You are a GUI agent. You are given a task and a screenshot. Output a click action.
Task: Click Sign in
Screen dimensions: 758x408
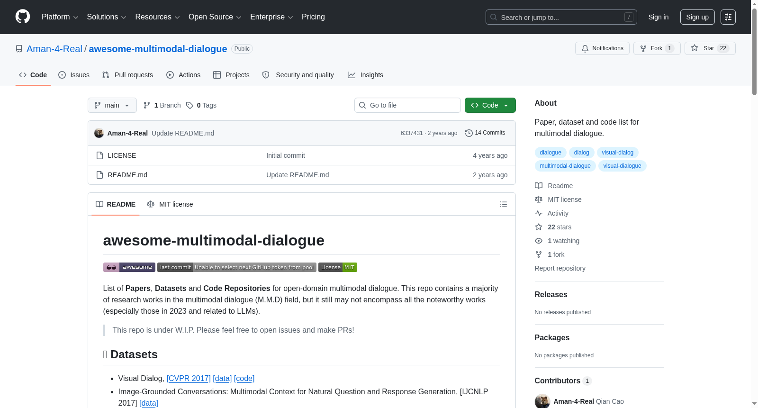[x=659, y=17]
